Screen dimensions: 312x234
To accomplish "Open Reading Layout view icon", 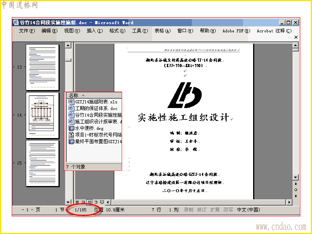I will 102,202.
